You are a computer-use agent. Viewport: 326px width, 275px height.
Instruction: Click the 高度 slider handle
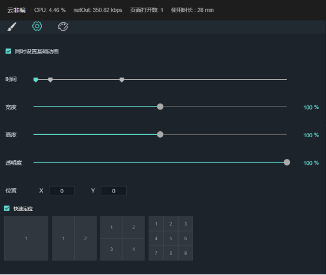[160, 135]
